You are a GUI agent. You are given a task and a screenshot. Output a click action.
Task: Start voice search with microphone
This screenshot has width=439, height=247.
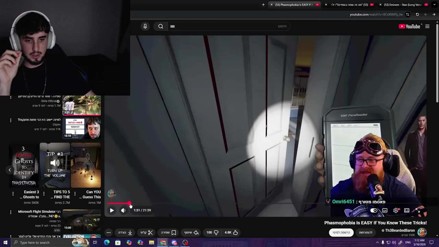tap(145, 26)
